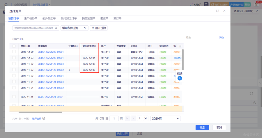262x138 pixels.
Task: Open the 20条/页 page size dropdown
Action: (165, 118)
